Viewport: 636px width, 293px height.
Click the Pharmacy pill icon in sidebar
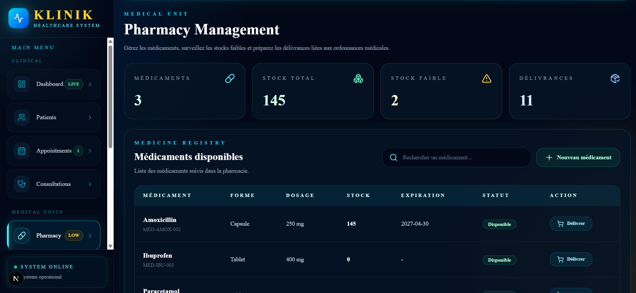tap(22, 235)
